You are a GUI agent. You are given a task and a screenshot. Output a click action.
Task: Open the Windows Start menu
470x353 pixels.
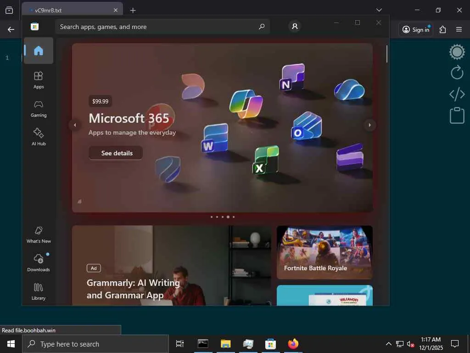[x=11, y=344]
